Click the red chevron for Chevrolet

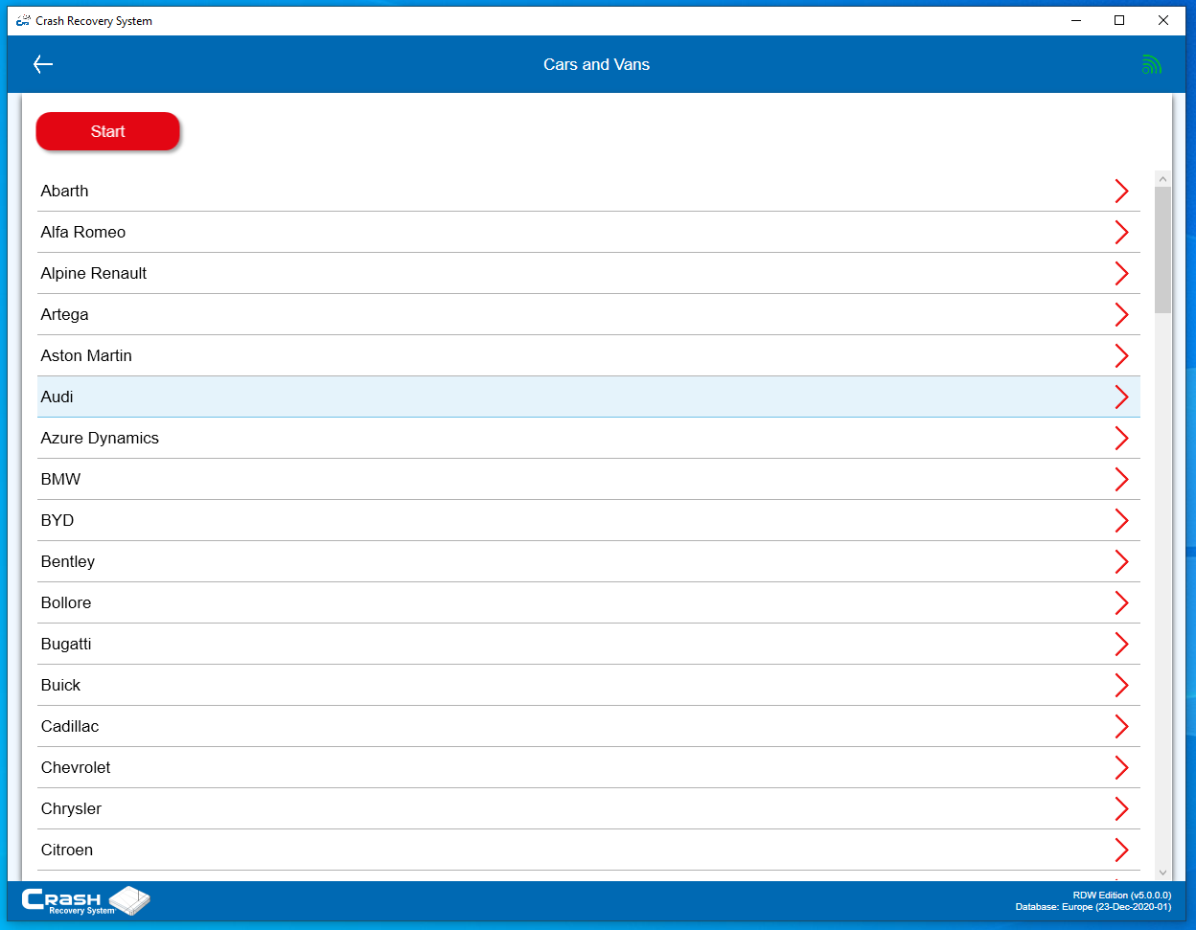(x=1121, y=767)
